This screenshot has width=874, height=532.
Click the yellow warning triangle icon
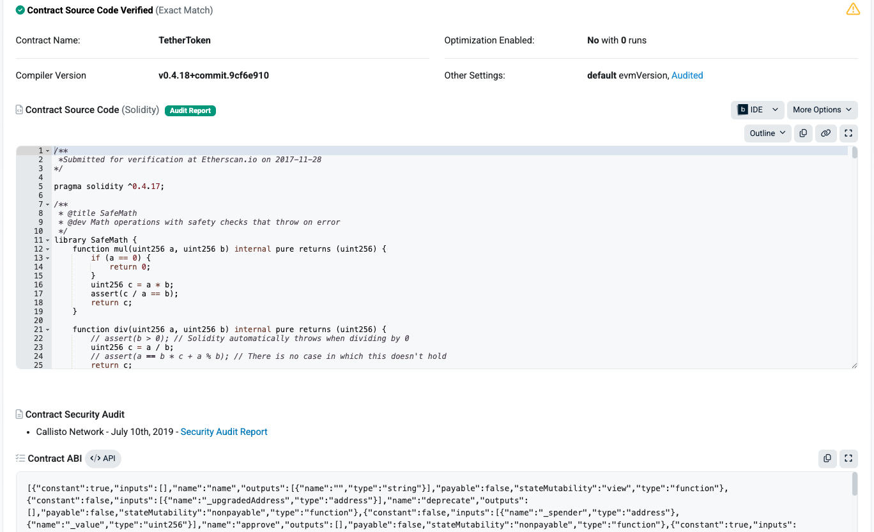click(853, 9)
